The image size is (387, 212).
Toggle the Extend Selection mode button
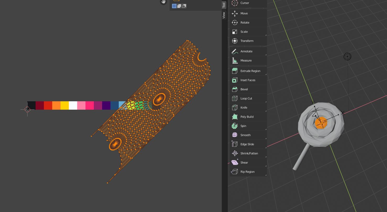pyautogui.click(x=179, y=6)
